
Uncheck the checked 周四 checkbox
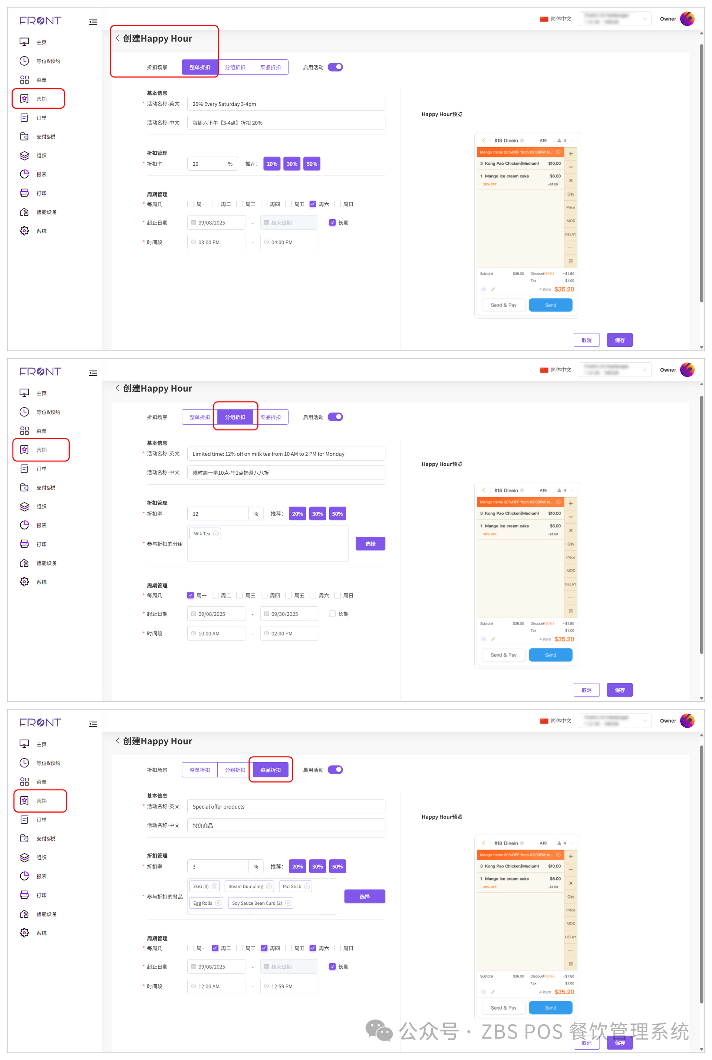(x=264, y=948)
